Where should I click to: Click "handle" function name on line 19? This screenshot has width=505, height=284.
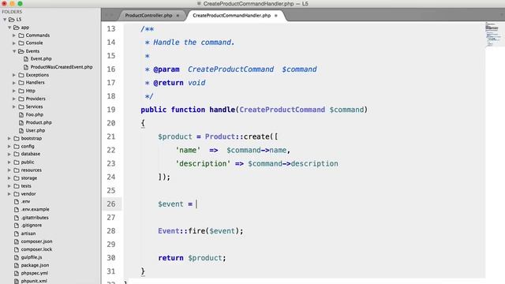point(223,110)
